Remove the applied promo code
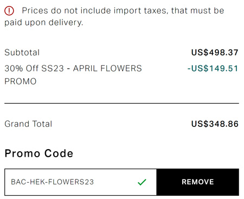Viewport: 244px width, 199px height. pos(198,182)
